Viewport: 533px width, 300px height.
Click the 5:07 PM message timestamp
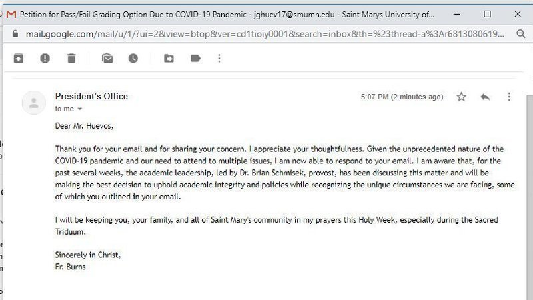tap(402, 97)
